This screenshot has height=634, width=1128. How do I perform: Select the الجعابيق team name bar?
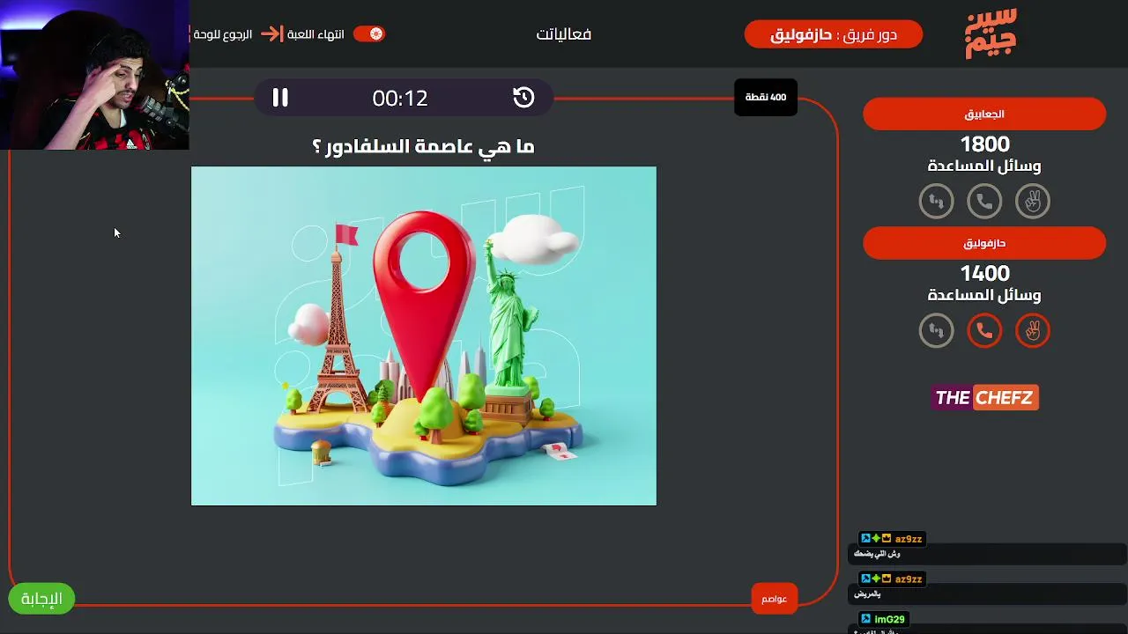pos(984,114)
